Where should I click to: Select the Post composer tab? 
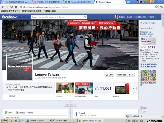tap(9, 113)
